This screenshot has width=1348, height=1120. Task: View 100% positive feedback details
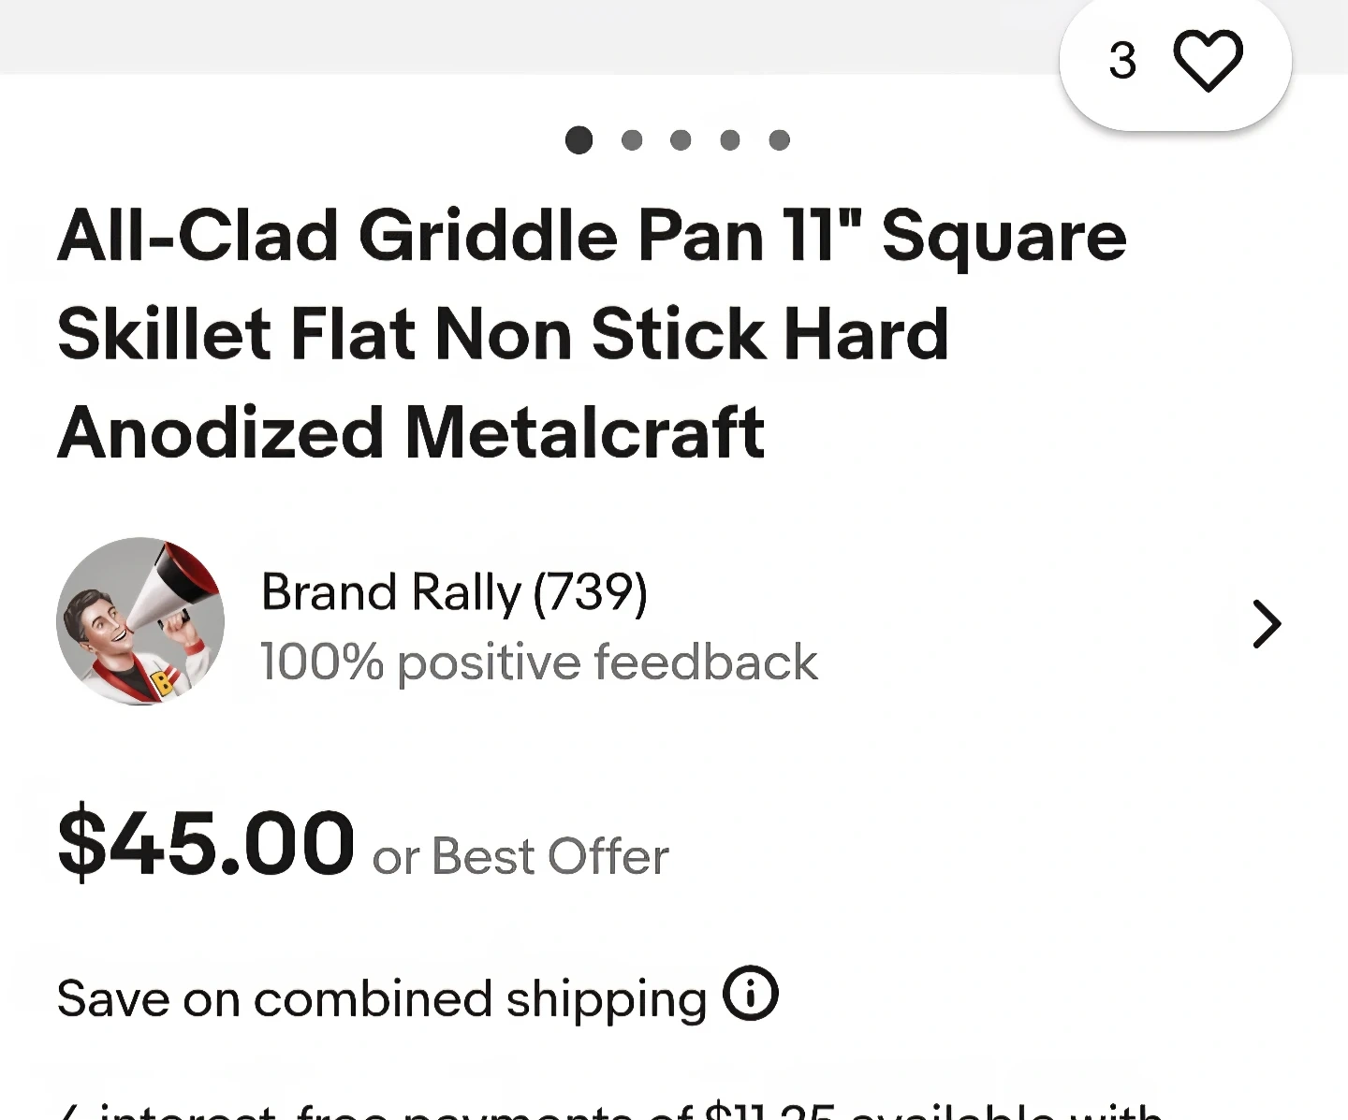point(538,662)
